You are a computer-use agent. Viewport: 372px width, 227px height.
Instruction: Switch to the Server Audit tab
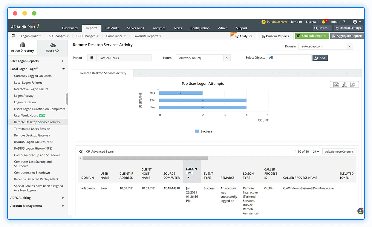pos(136,28)
